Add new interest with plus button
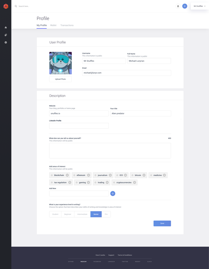The height and width of the screenshot is (269, 209). (x=113, y=193)
